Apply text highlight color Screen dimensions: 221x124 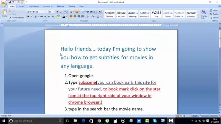click(58, 17)
